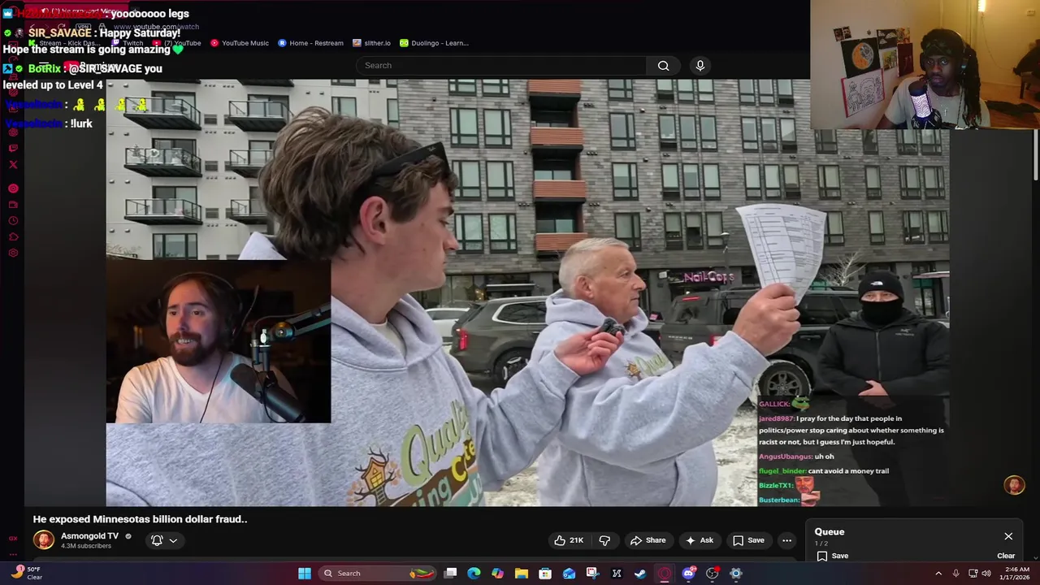This screenshot has height=585, width=1040.
Task: Launch Microsoft Edge from taskbar
Action: pos(474,574)
